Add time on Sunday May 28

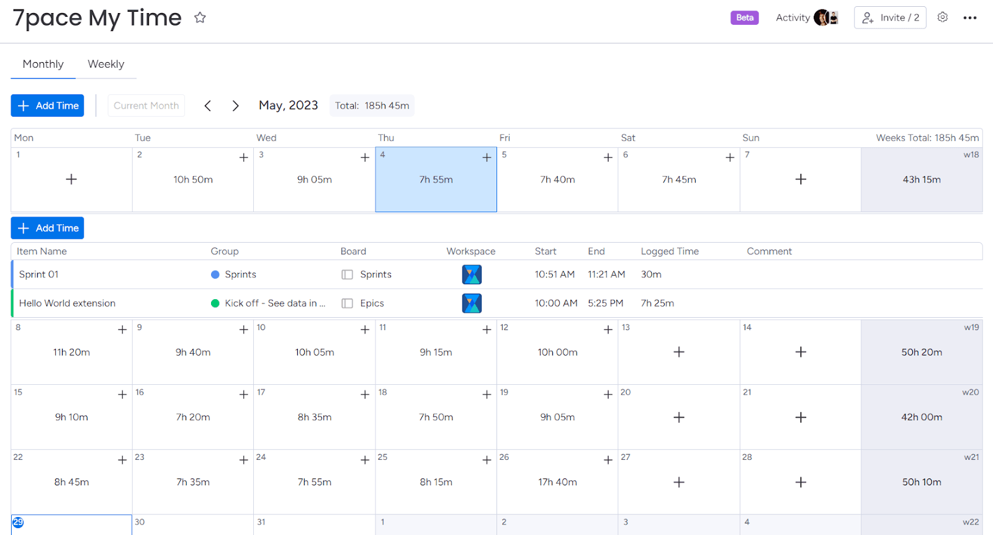pos(801,482)
